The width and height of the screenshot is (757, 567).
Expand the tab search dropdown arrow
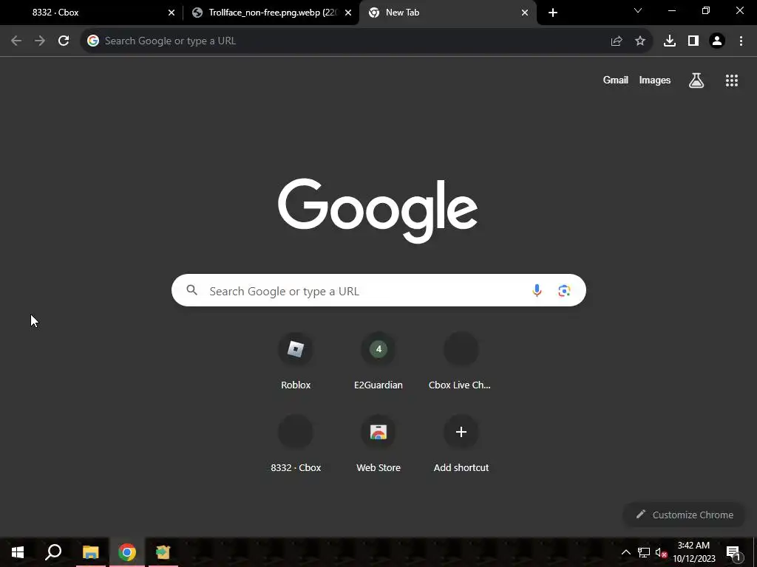(x=638, y=10)
